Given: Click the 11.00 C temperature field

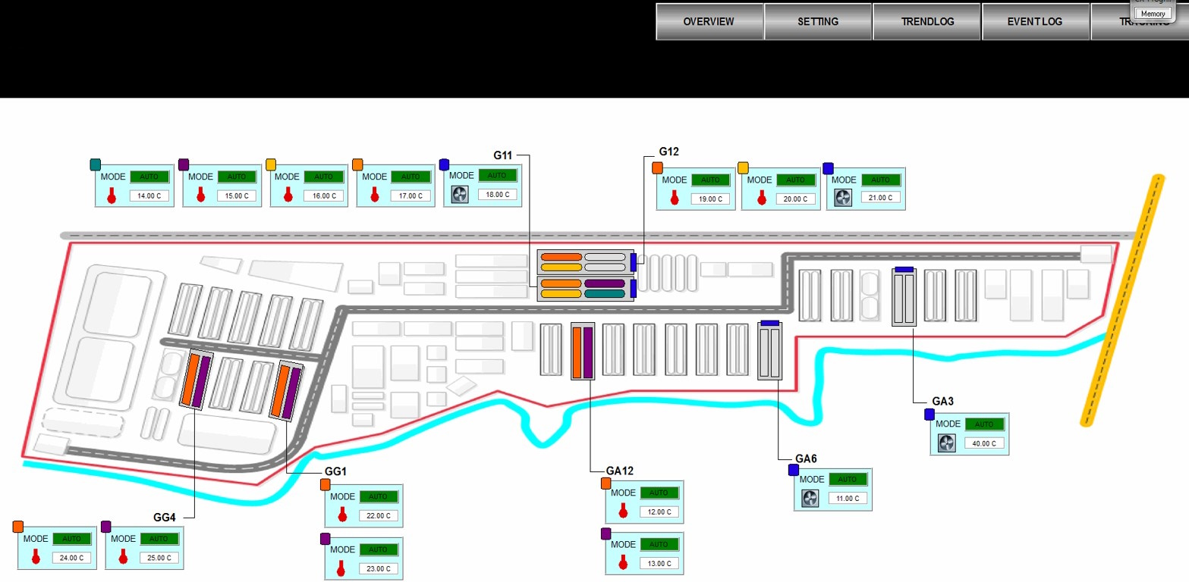Looking at the screenshot, I should point(848,499).
